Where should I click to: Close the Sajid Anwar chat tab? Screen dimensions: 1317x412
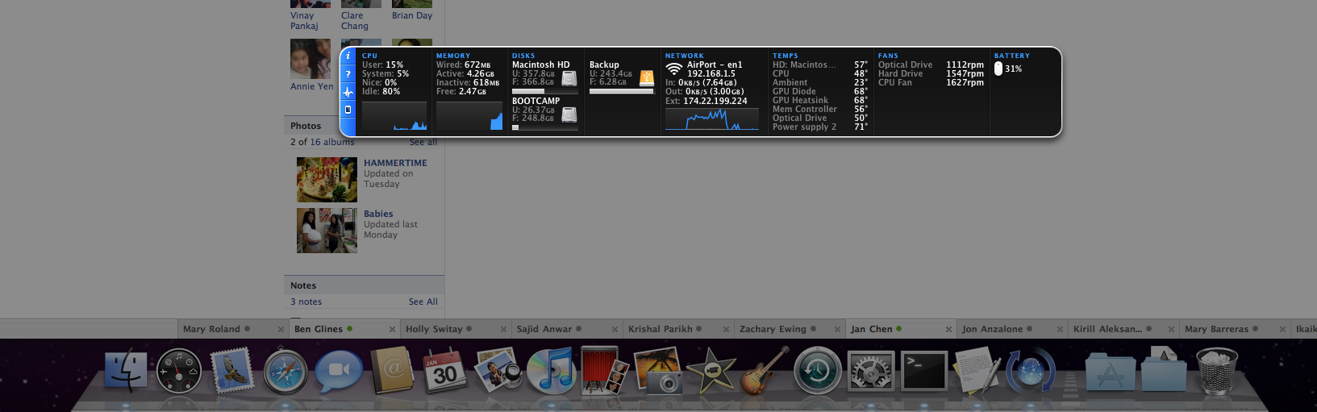pos(615,330)
